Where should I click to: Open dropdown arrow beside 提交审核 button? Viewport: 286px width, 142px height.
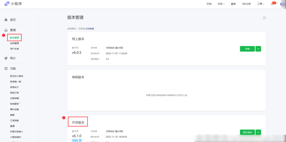pos(258,132)
